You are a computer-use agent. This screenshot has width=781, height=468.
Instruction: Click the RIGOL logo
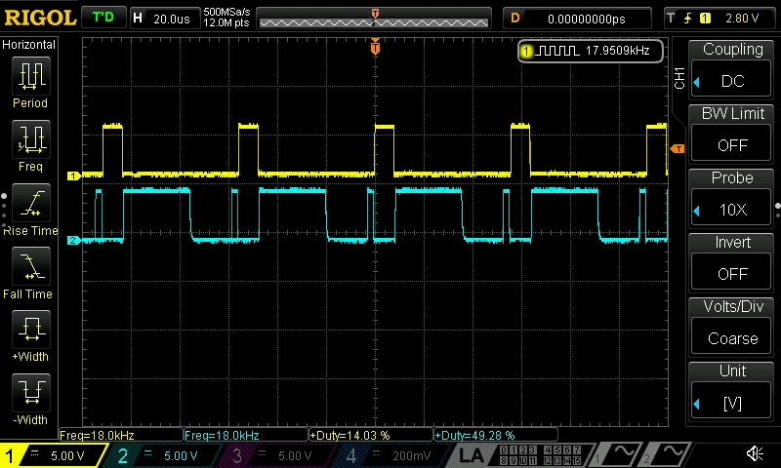(x=40, y=18)
